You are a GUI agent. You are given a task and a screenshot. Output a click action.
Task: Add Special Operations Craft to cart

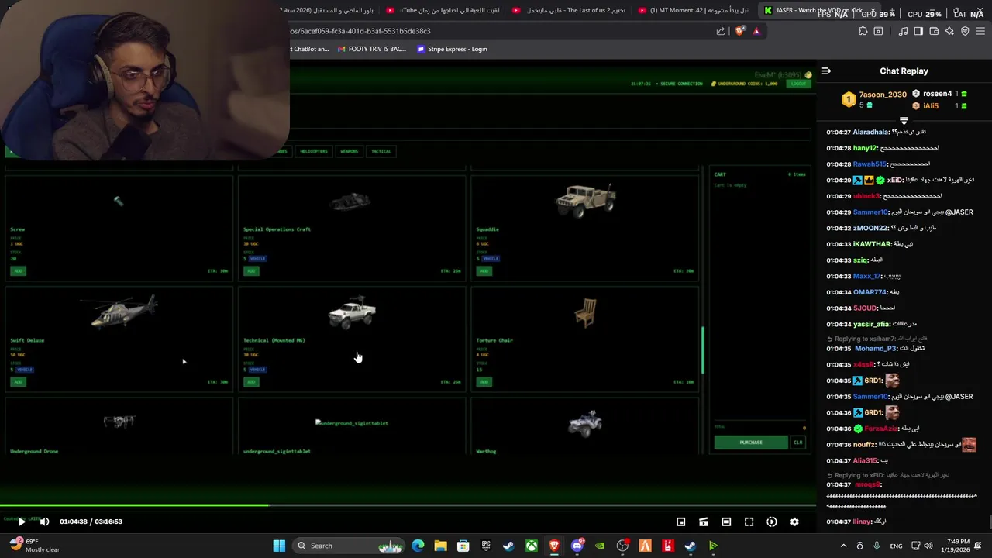click(x=251, y=271)
